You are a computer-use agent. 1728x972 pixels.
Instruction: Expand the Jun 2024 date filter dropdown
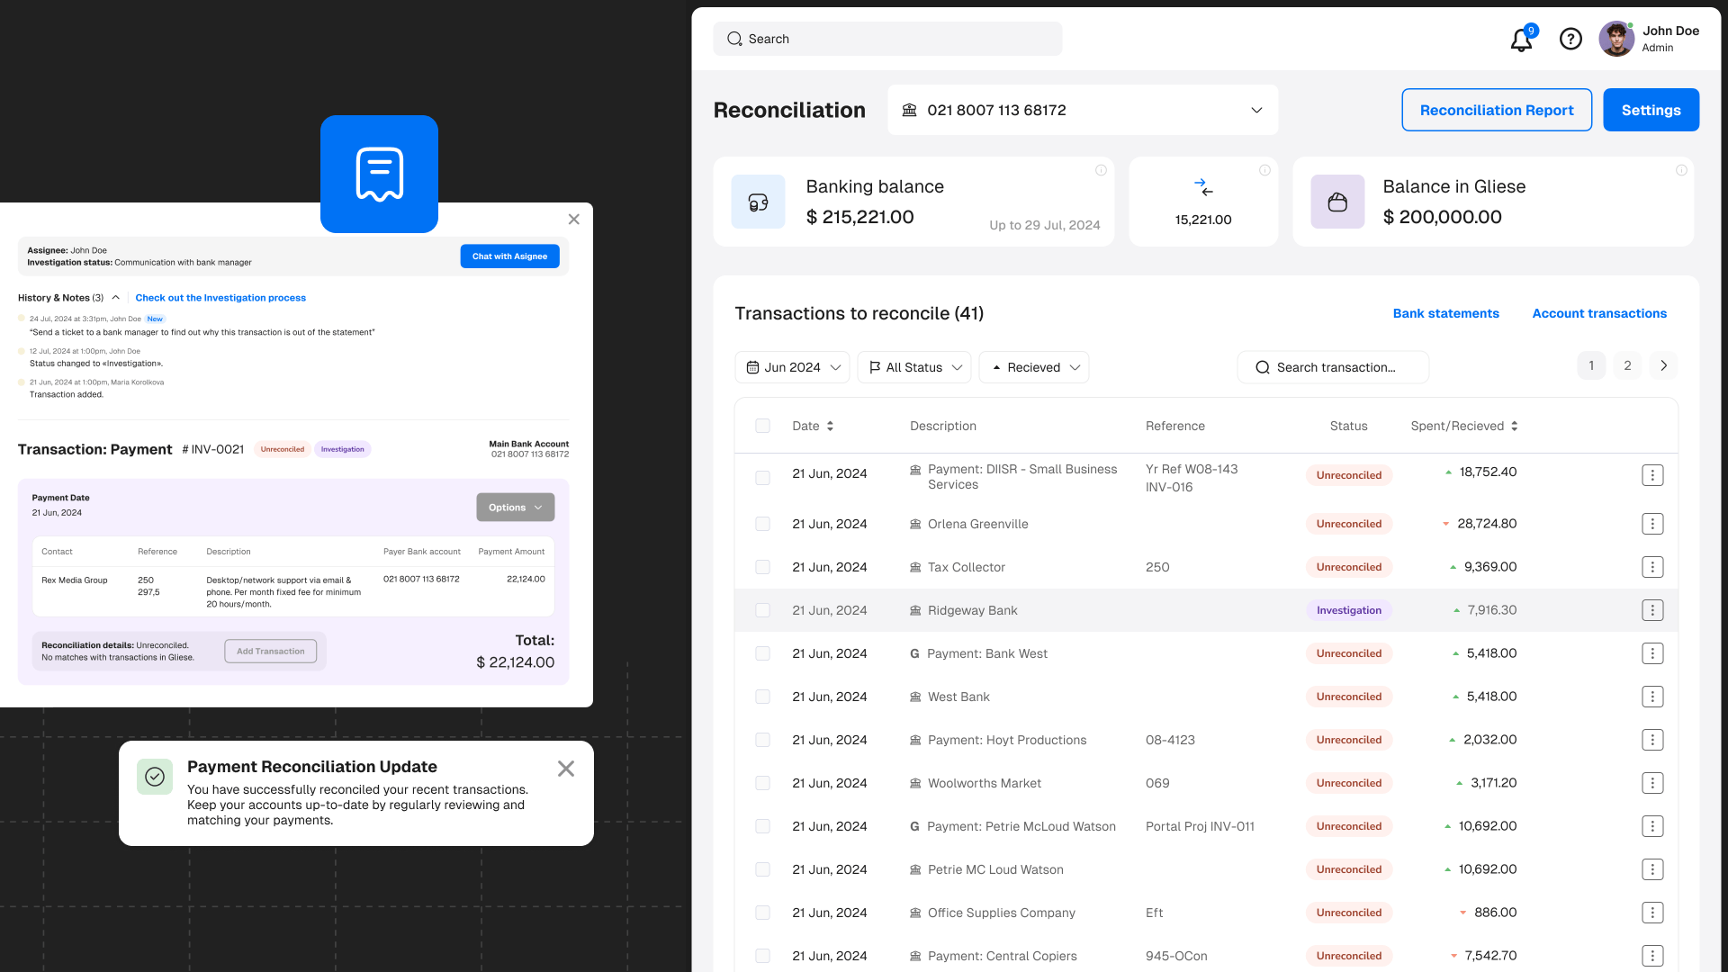click(792, 366)
